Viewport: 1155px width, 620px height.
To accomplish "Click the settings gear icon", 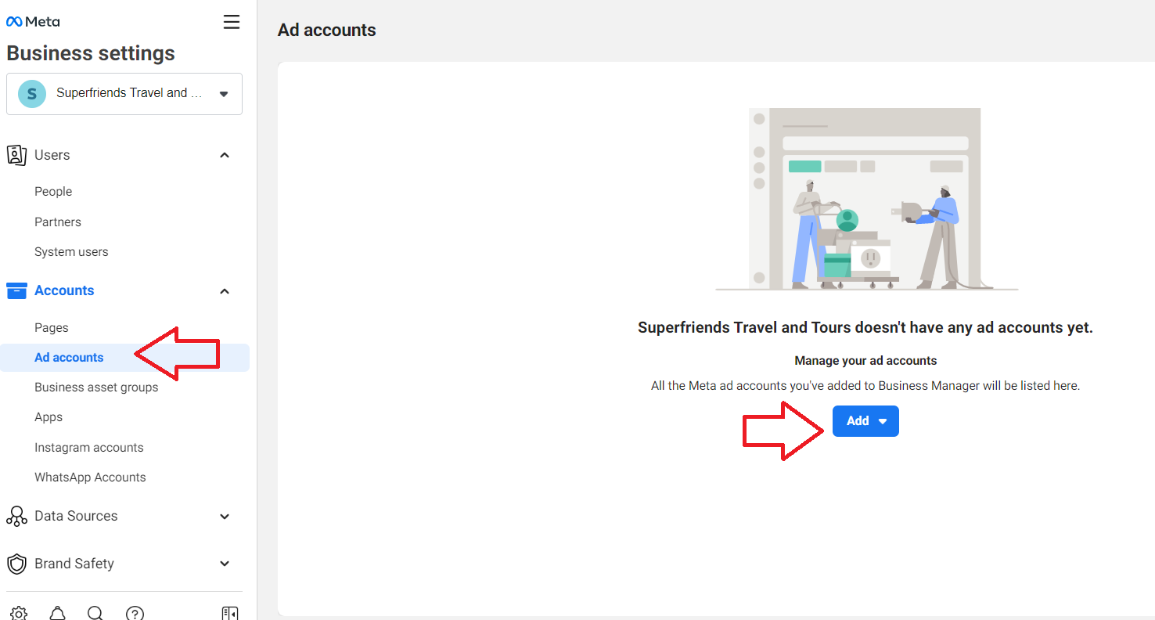I will click(19, 613).
